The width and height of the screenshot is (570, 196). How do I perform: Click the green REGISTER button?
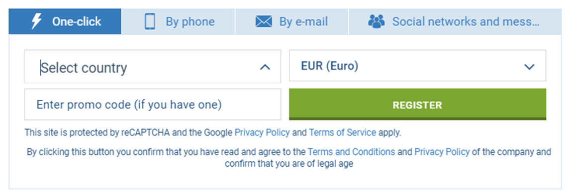point(417,104)
